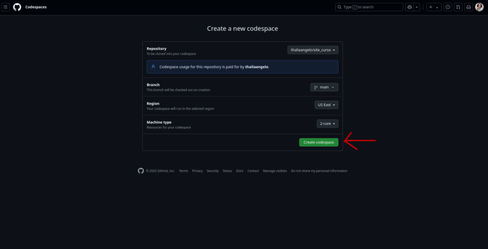
Task: Click the GitHub logo in header
Action: tap(17, 7)
